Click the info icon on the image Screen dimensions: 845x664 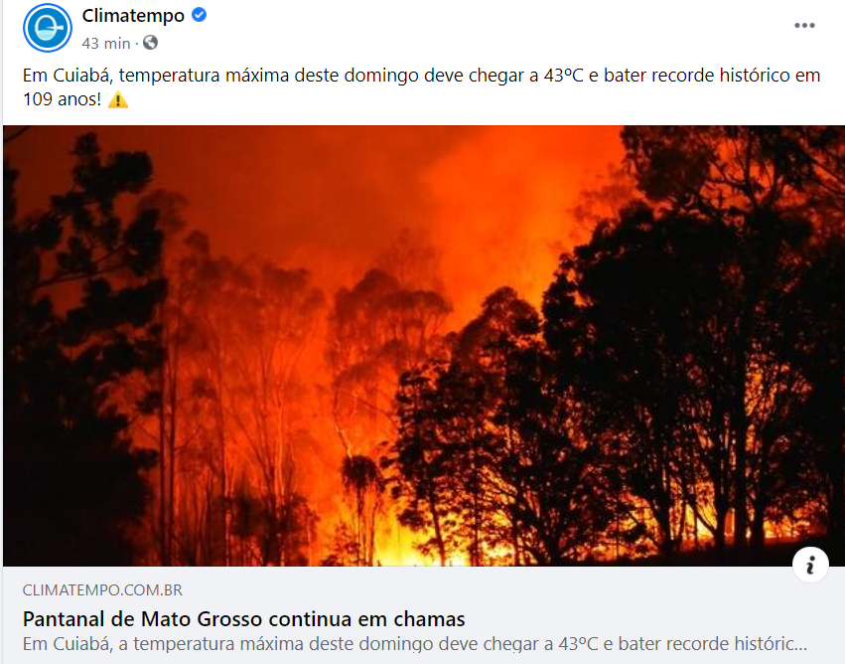tap(810, 565)
